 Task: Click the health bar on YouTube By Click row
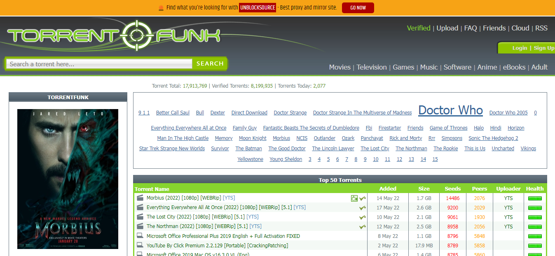tap(535, 246)
